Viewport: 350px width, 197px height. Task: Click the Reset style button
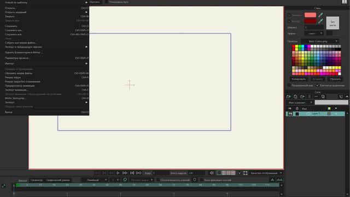click(335, 79)
